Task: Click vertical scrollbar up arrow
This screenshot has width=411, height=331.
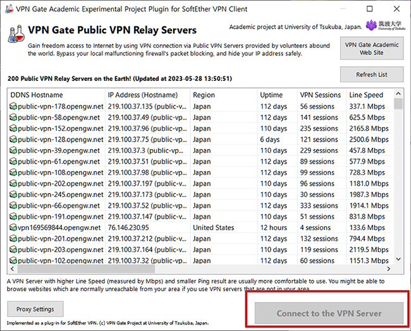Action: point(398,93)
